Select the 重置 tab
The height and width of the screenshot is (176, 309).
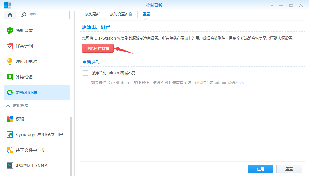click(x=146, y=14)
